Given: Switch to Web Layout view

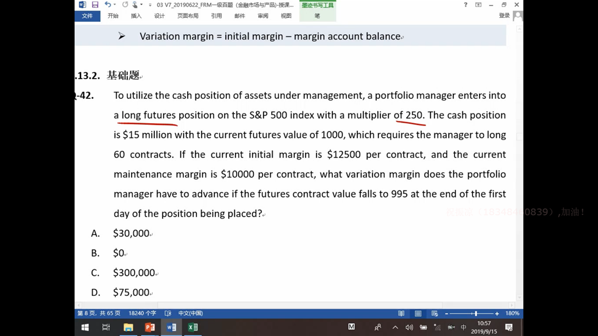Looking at the screenshot, I should (x=434, y=313).
